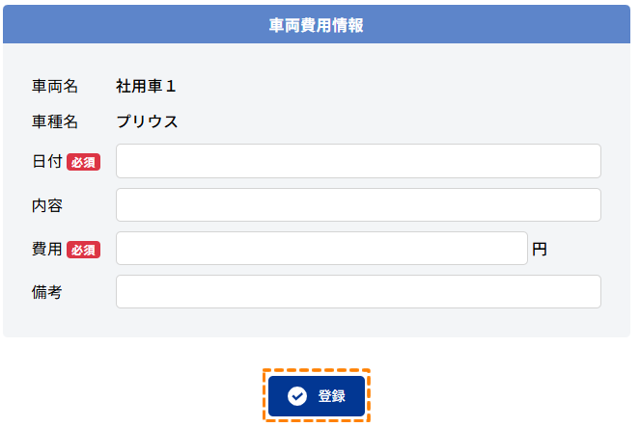This screenshot has height=427, width=640.
Task: Click the 車両名 label
Action: tap(54, 86)
